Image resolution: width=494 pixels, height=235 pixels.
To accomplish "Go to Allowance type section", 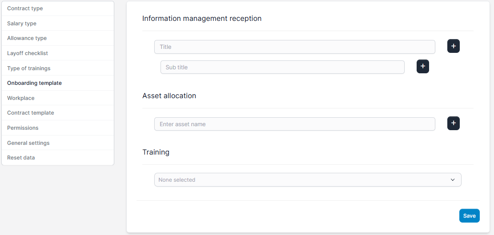I will click(x=27, y=38).
